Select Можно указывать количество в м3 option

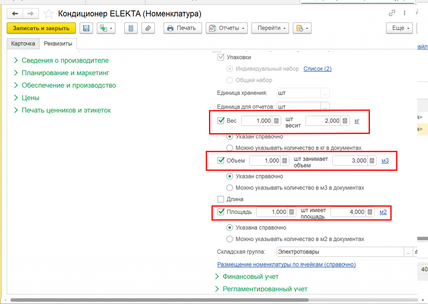[x=229, y=188]
